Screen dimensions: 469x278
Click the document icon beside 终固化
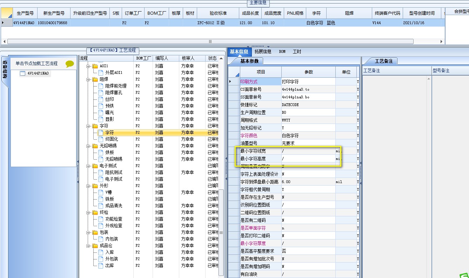tap(101, 139)
